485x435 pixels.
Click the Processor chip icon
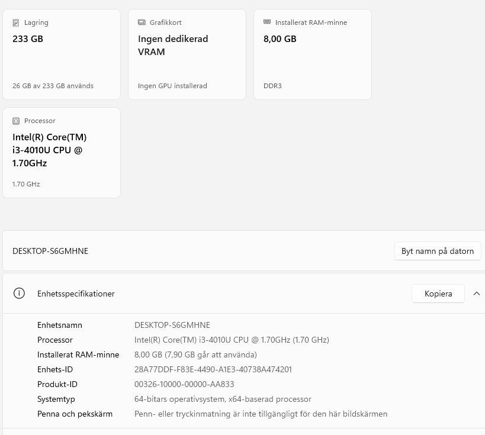[16, 121]
